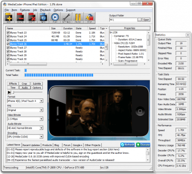Uncheck Bluray Track 30 checkbox

pyautogui.click(x=8, y=59)
